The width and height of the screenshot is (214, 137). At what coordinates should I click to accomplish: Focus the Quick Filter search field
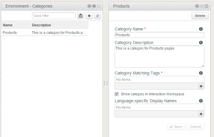tap(54, 16)
